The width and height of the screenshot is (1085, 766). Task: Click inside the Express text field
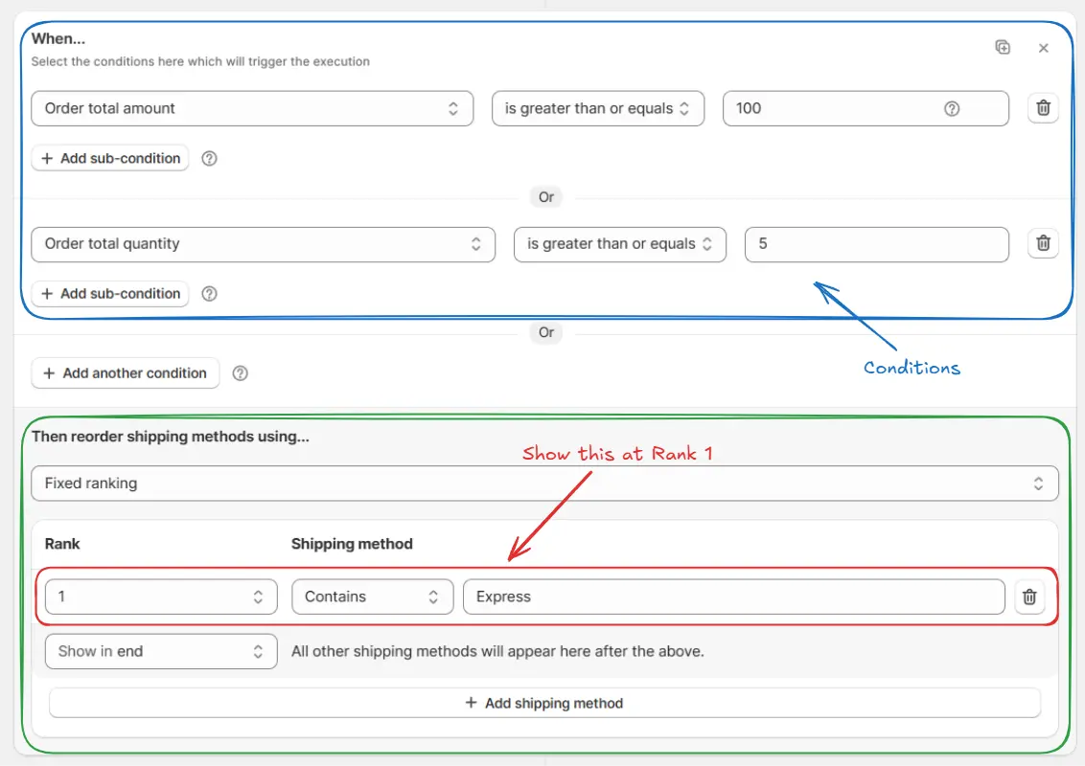(733, 597)
